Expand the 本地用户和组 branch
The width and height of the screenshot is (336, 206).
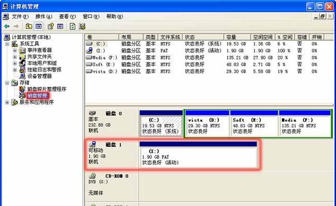coord(15,63)
